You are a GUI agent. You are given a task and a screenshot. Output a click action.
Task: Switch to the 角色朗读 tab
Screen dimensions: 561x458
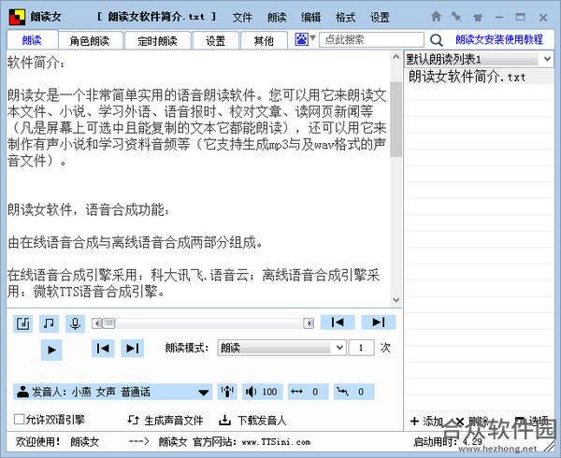(90, 40)
